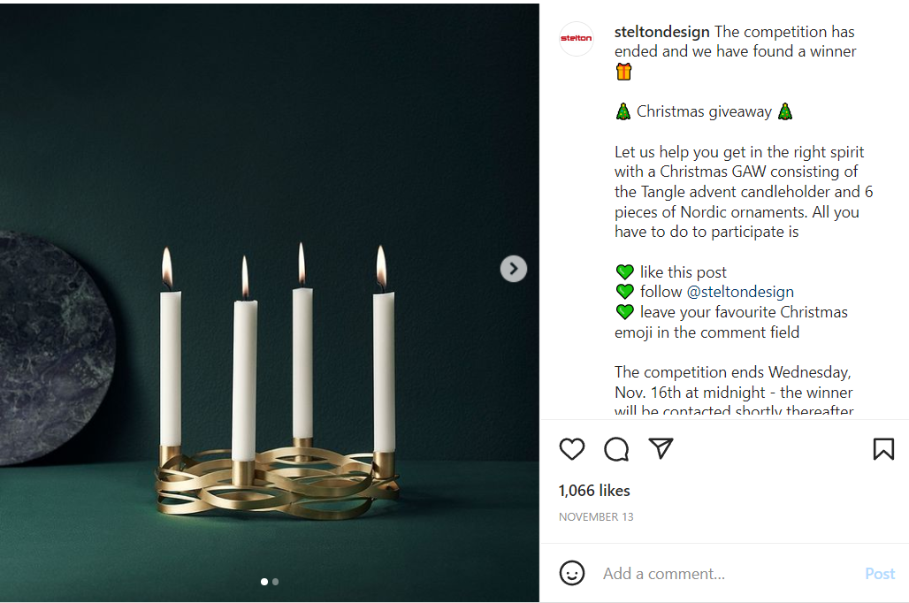Focus the Add a comment field
The image size is (909, 603).
tap(725, 574)
